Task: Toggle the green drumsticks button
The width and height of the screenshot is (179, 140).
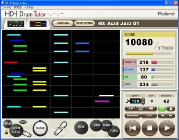Action: [162, 109]
